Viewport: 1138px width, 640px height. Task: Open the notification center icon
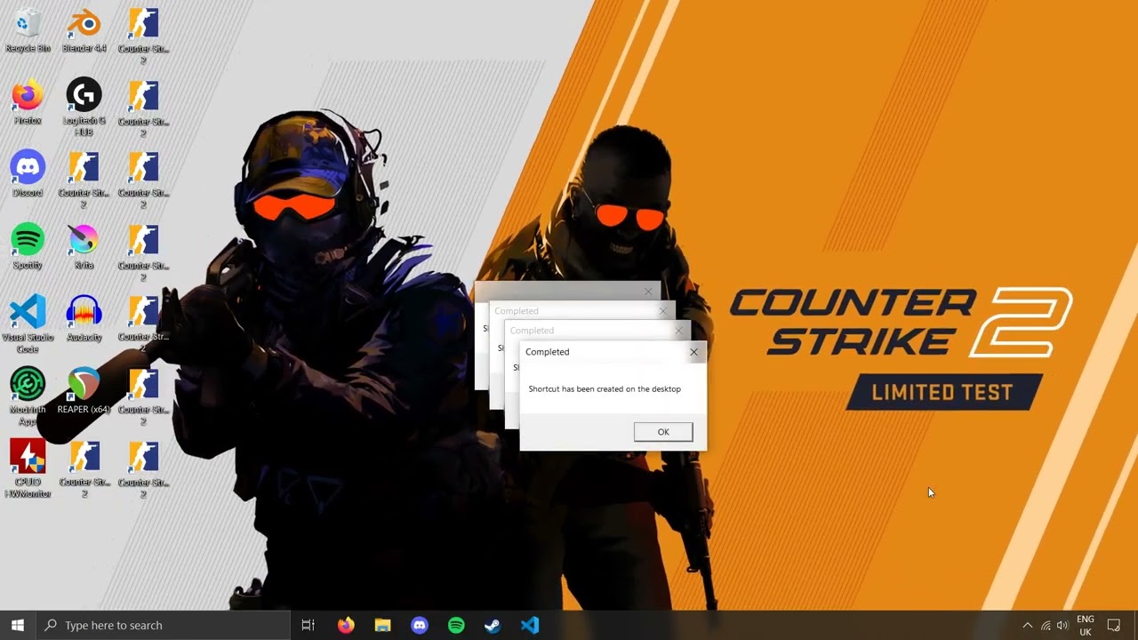1114,625
